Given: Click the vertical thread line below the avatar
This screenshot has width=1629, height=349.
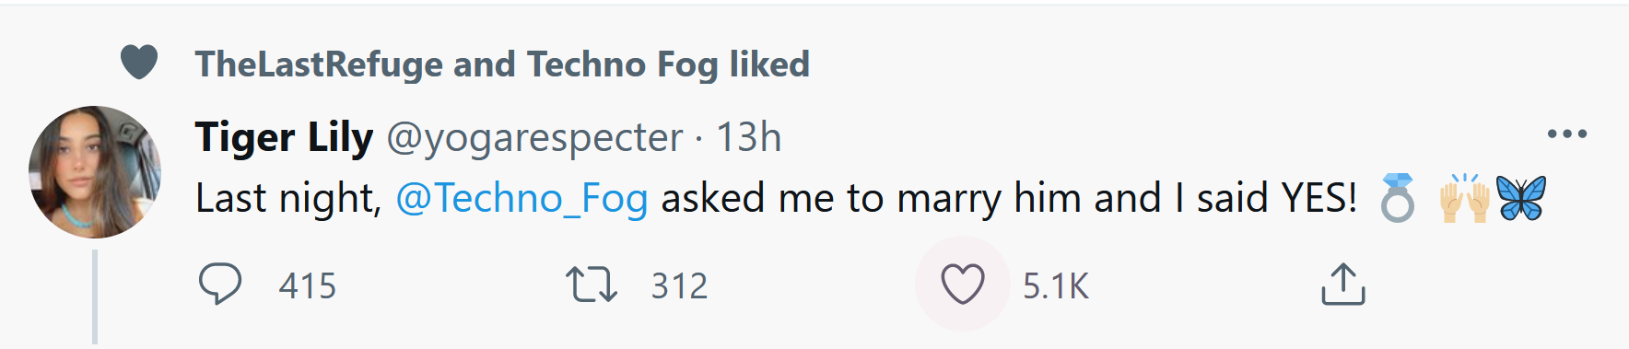Looking at the screenshot, I should [x=95, y=297].
